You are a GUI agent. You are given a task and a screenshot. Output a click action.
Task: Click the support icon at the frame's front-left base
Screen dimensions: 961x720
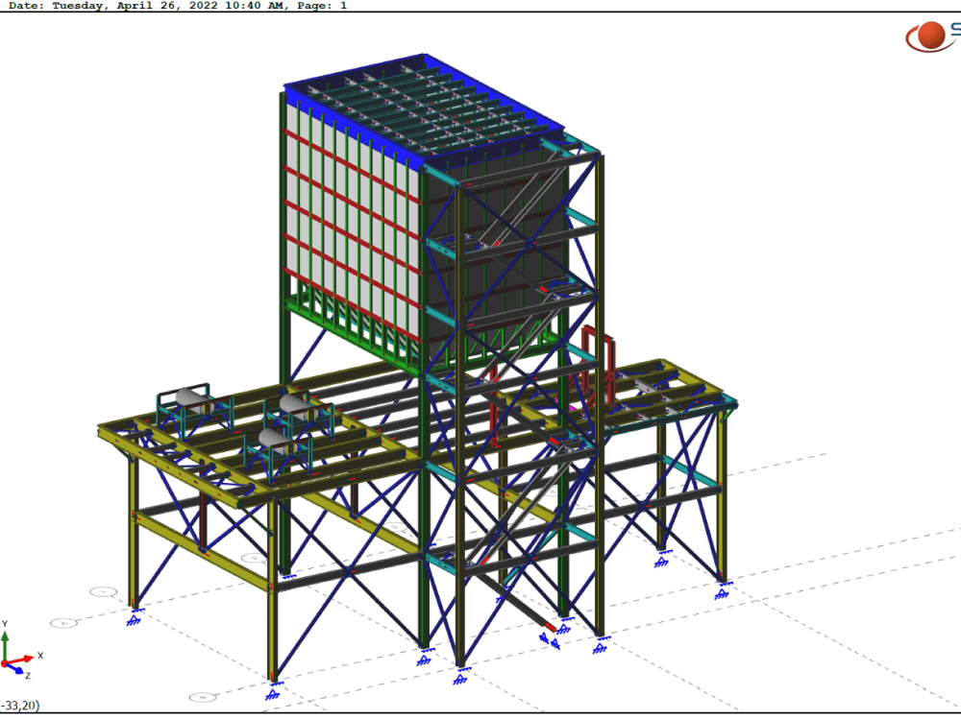(x=133, y=618)
